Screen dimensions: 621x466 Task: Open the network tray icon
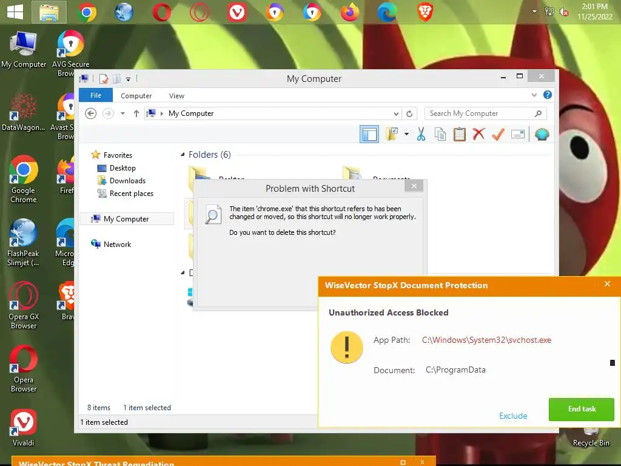549,11
